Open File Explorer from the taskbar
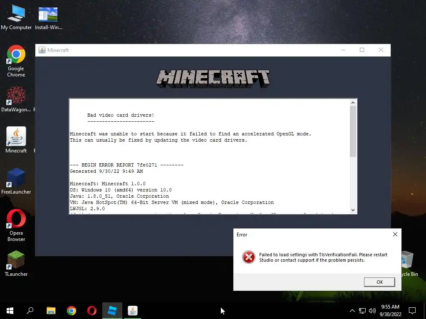426x319 pixels. [51, 311]
